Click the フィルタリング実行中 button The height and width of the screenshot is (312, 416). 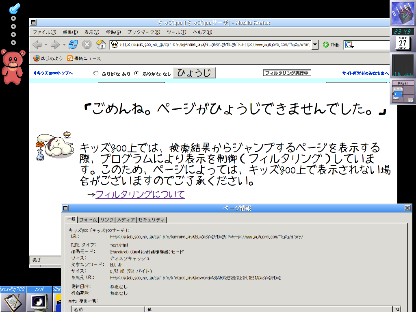click(287, 73)
